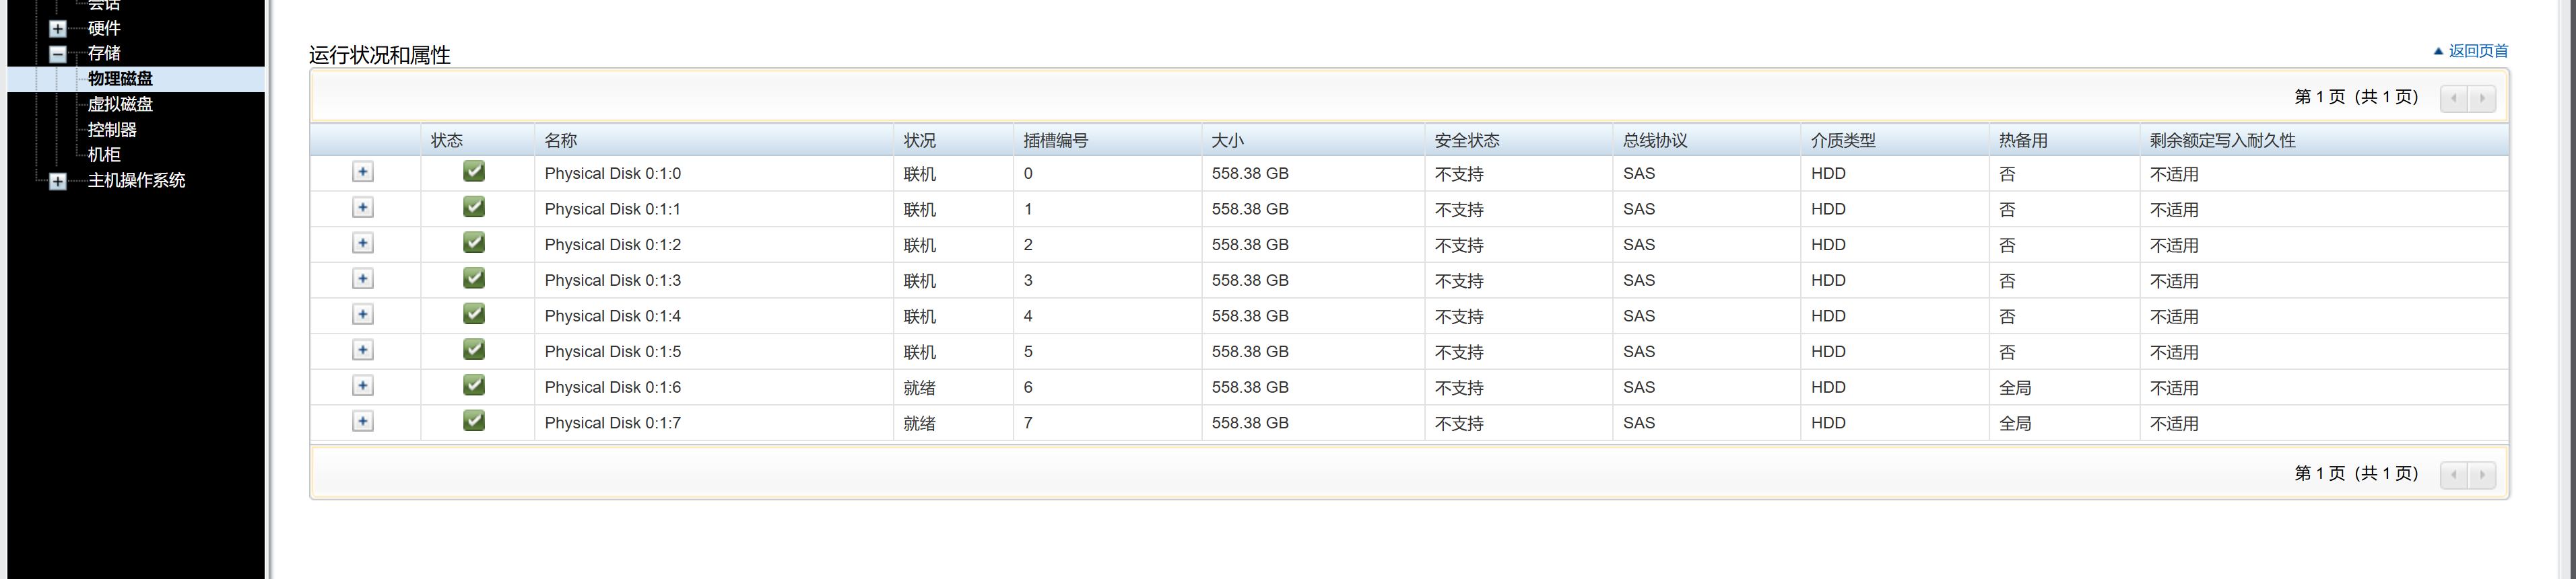Click green status check for Disk 0:1:5
The width and height of the screenshot is (2576, 579).
click(474, 350)
